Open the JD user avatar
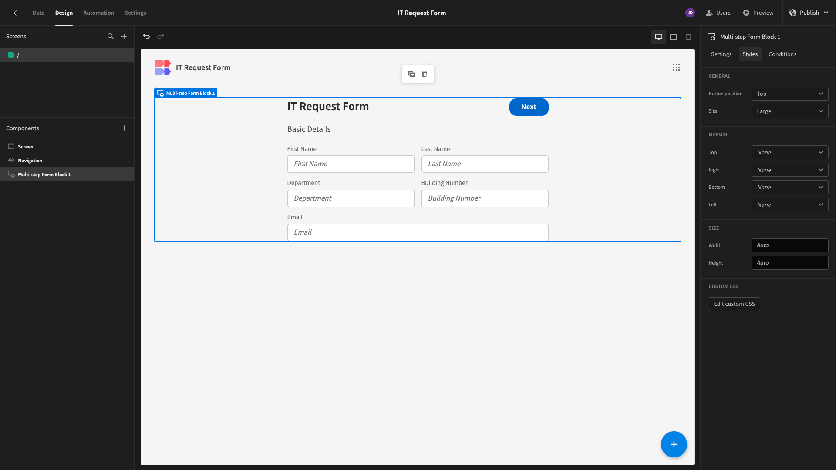 tap(690, 13)
